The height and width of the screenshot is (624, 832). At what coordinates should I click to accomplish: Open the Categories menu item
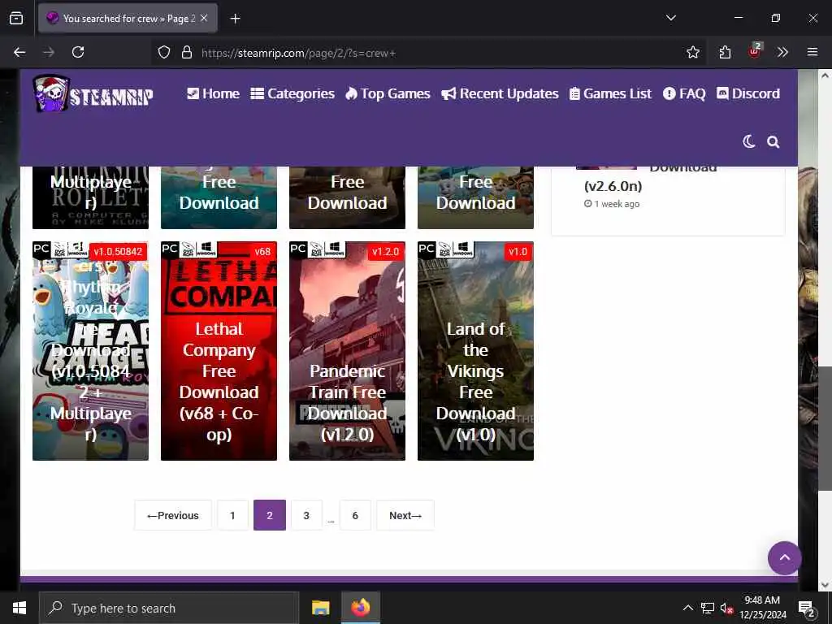tap(292, 94)
